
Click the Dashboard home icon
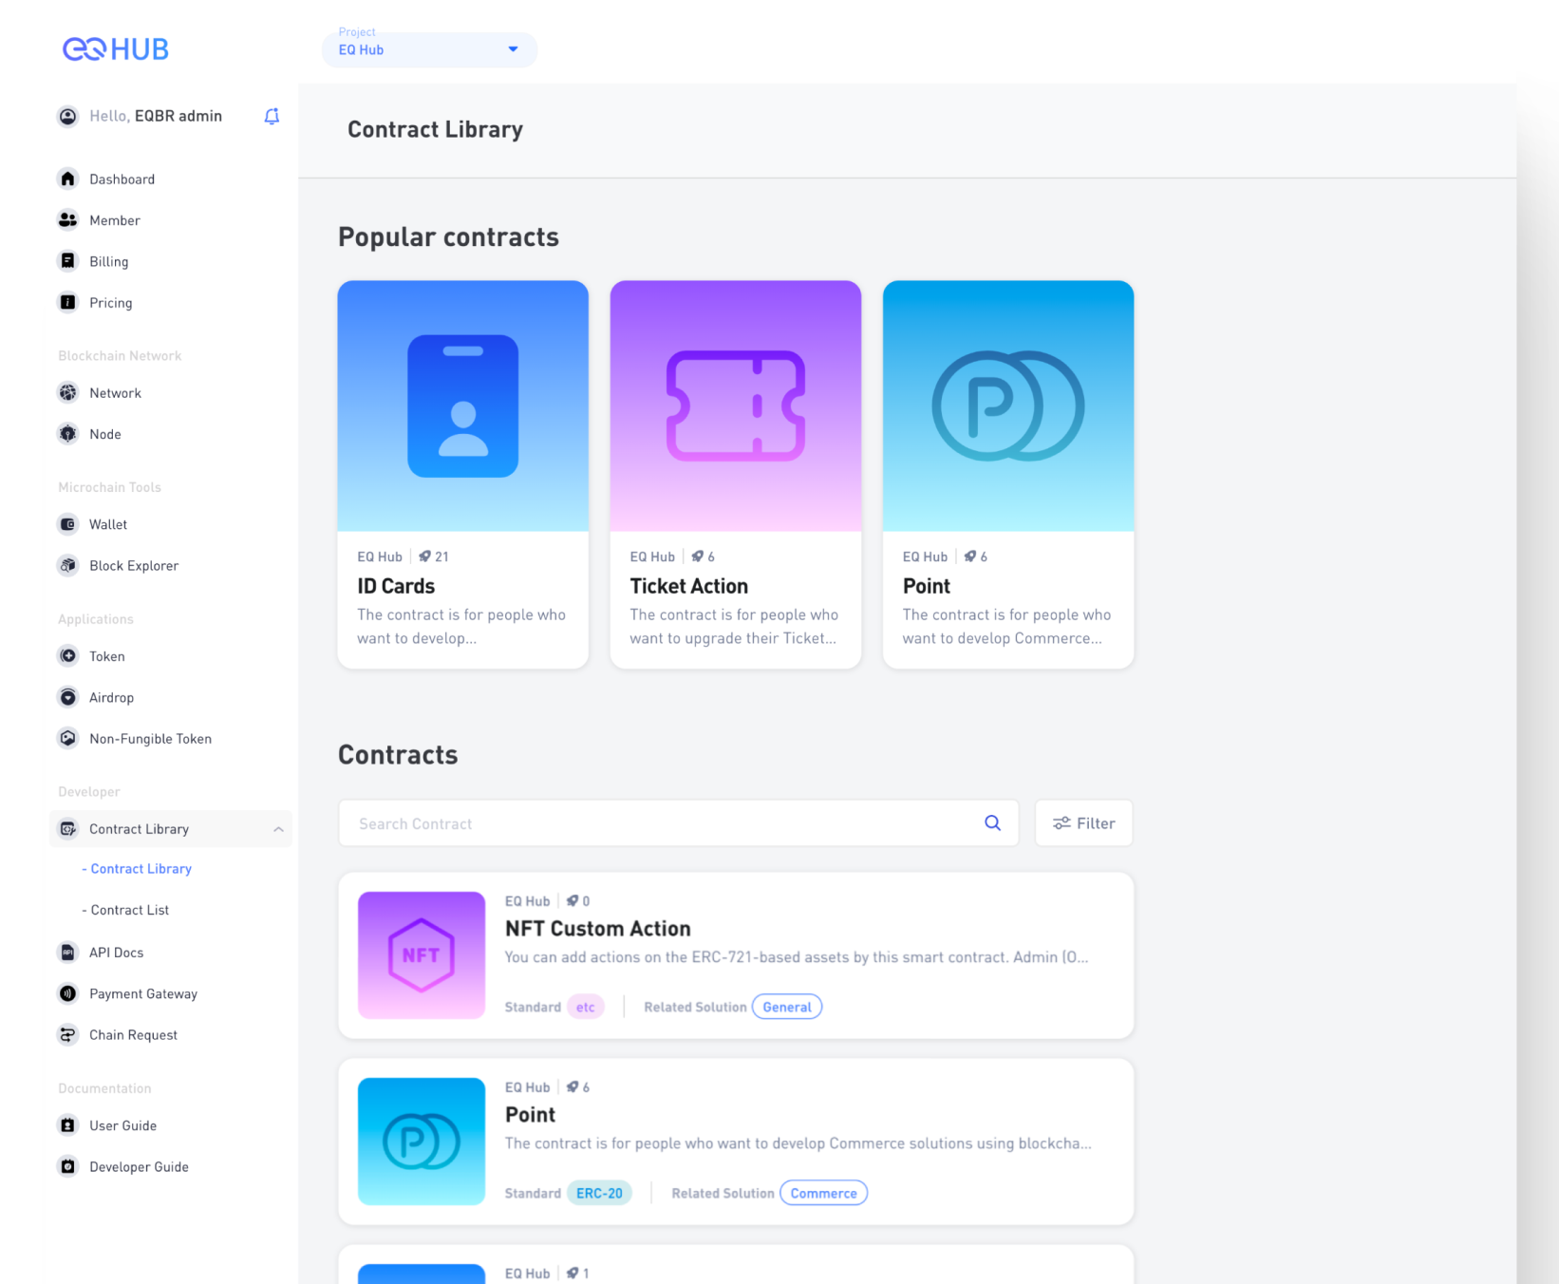click(67, 179)
